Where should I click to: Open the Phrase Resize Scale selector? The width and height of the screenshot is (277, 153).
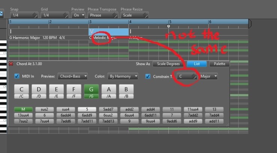pos(135,15)
